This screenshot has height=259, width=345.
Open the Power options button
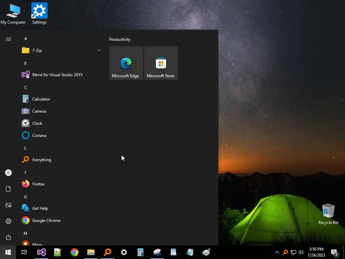pyautogui.click(x=8, y=237)
